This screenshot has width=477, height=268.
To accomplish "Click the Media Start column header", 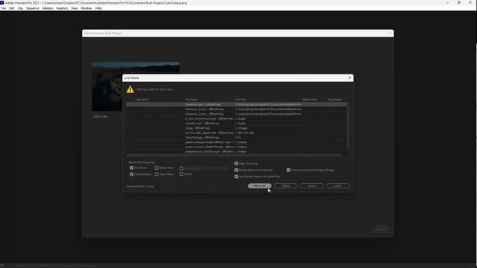I will coord(310,99).
